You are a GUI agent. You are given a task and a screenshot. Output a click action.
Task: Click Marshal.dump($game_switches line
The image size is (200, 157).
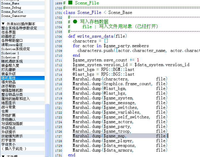[x=120, y=107]
